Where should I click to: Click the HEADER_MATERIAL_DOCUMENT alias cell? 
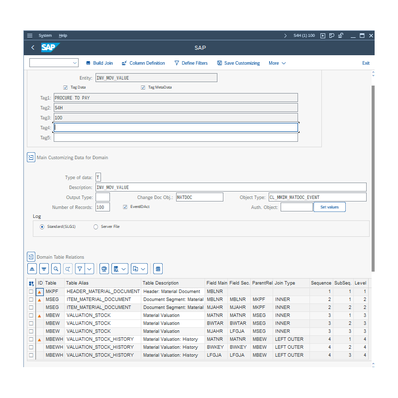(x=103, y=292)
